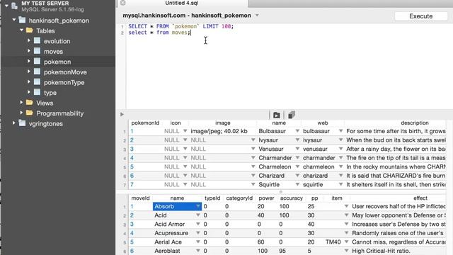The height and width of the screenshot is (255, 453).
Task: Click the pane splitter handle between result grids
Action: tap(280, 192)
